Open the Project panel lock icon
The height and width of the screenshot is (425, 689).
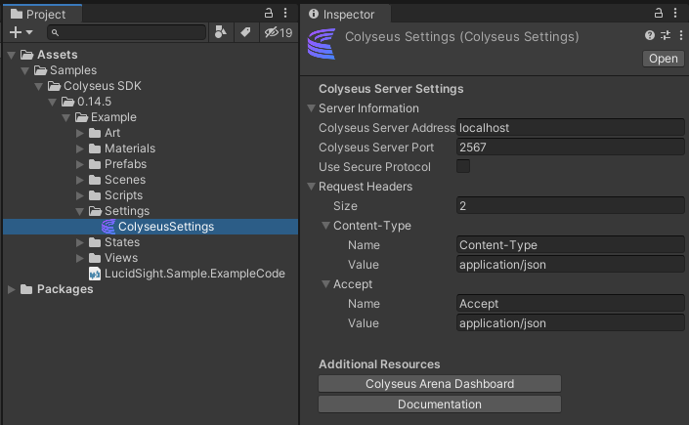point(269,13)
